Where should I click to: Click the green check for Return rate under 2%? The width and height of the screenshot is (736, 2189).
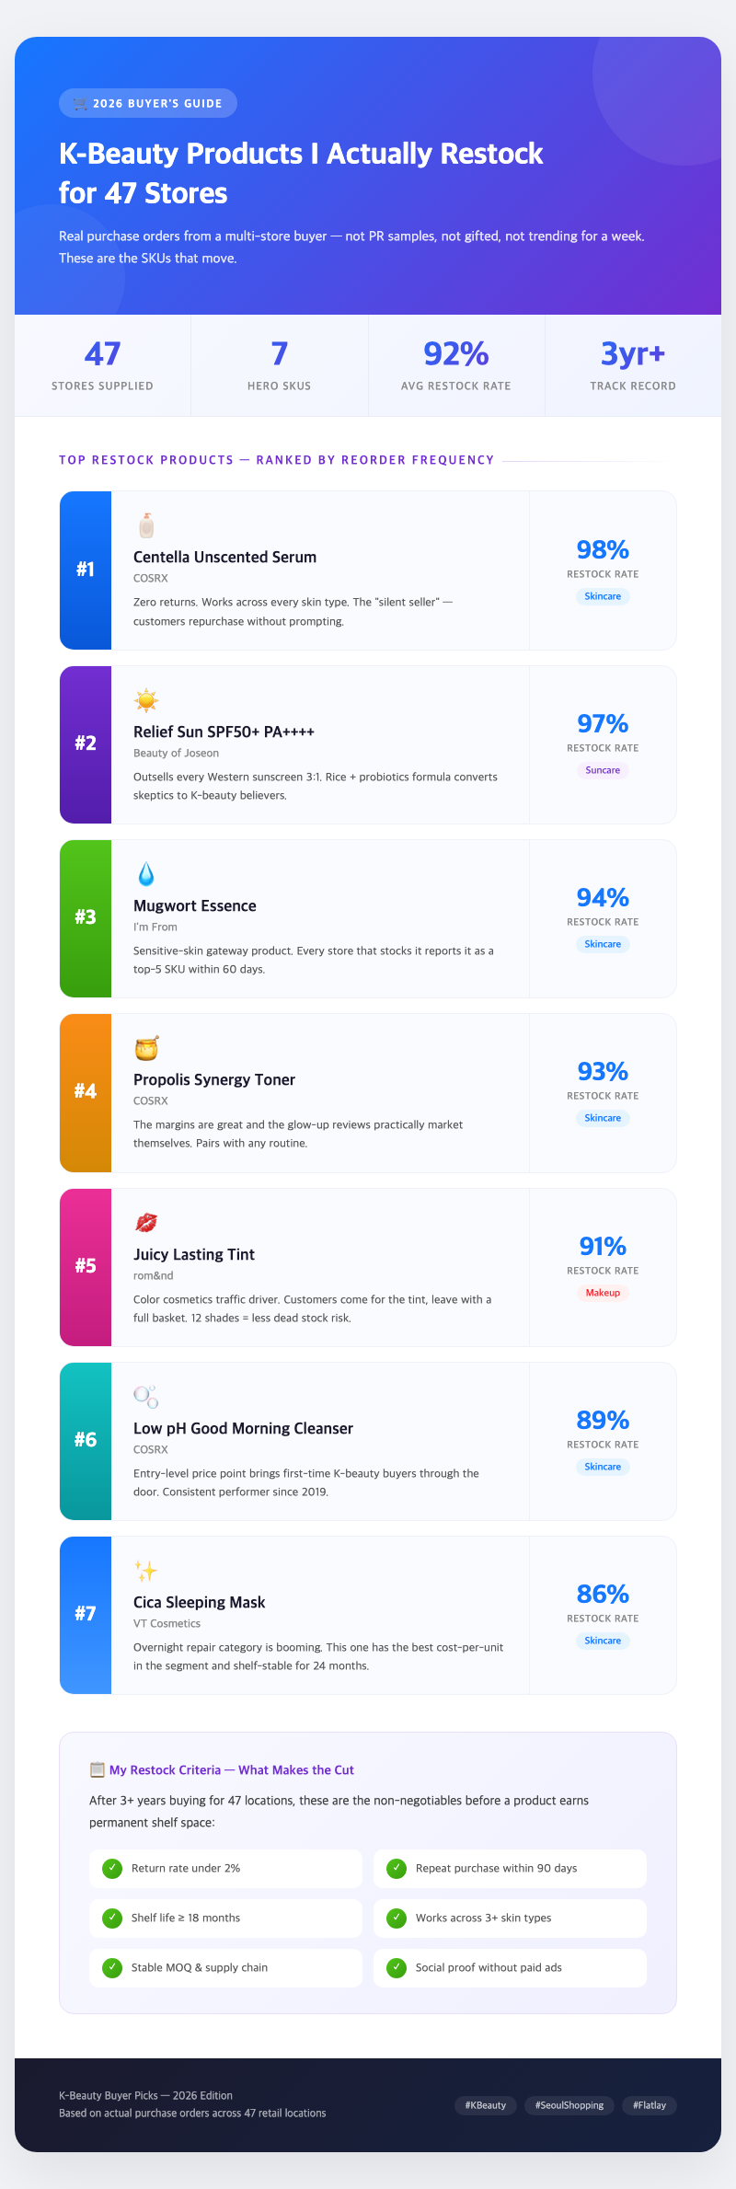point(112,1868)
